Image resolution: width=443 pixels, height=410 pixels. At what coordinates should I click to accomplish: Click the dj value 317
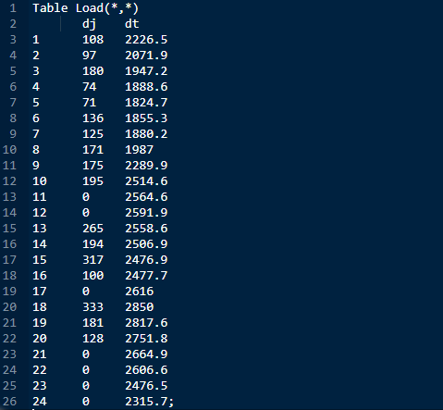coord(92,260)
